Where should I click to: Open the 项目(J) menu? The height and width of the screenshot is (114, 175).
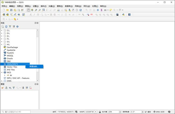click(x=4, y=6)
